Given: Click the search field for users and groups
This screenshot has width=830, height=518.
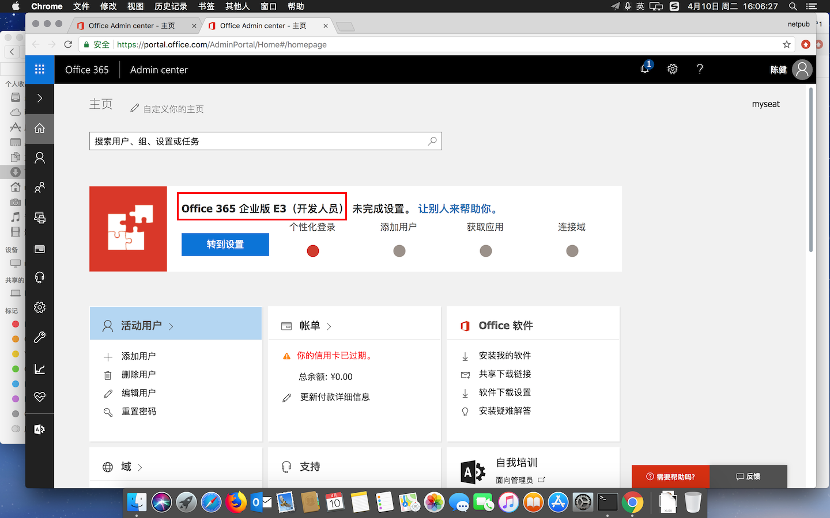Looking at the screenshot, I should click(x=265, y=141).
